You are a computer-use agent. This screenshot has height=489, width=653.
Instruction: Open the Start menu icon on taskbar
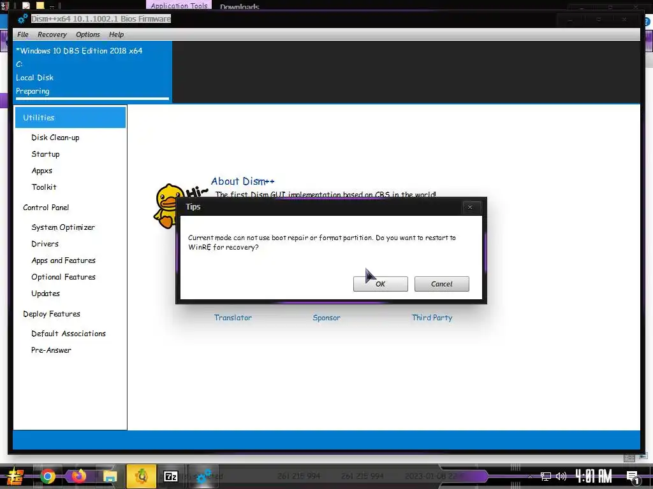(15, 476)
